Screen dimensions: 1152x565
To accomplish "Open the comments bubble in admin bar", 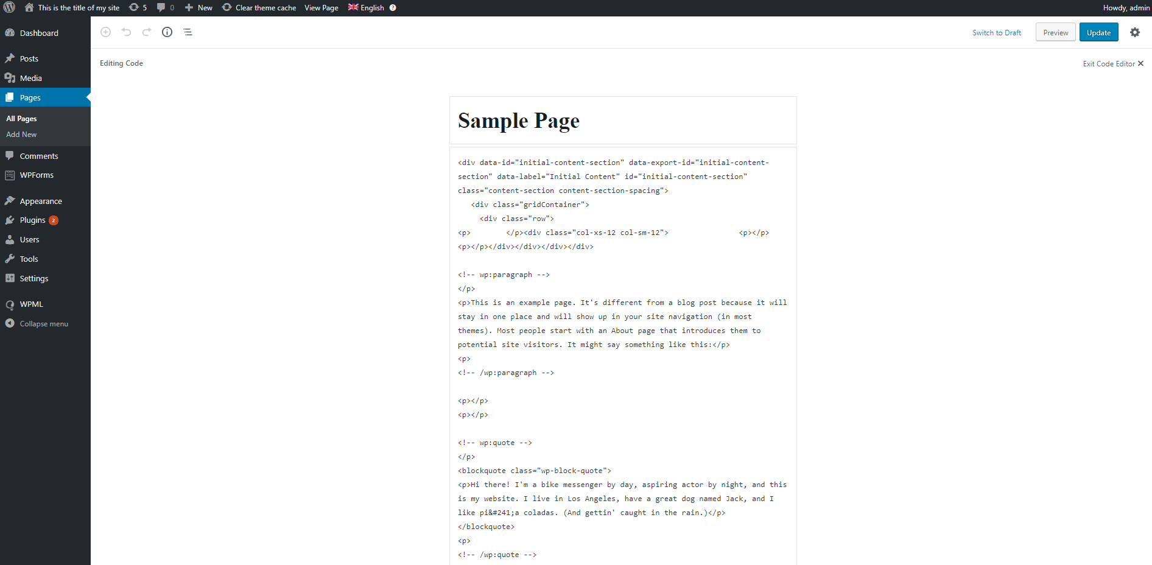I will (165, 8).
